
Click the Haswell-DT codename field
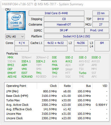tap(64, 24)
